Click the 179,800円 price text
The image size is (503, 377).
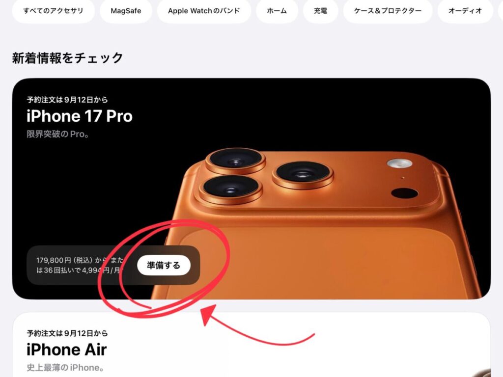54,260
